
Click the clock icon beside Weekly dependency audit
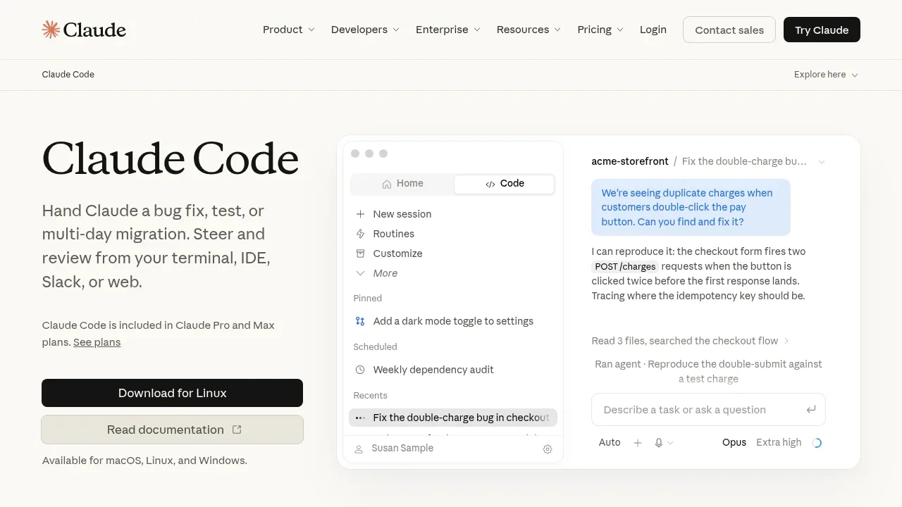360,370
